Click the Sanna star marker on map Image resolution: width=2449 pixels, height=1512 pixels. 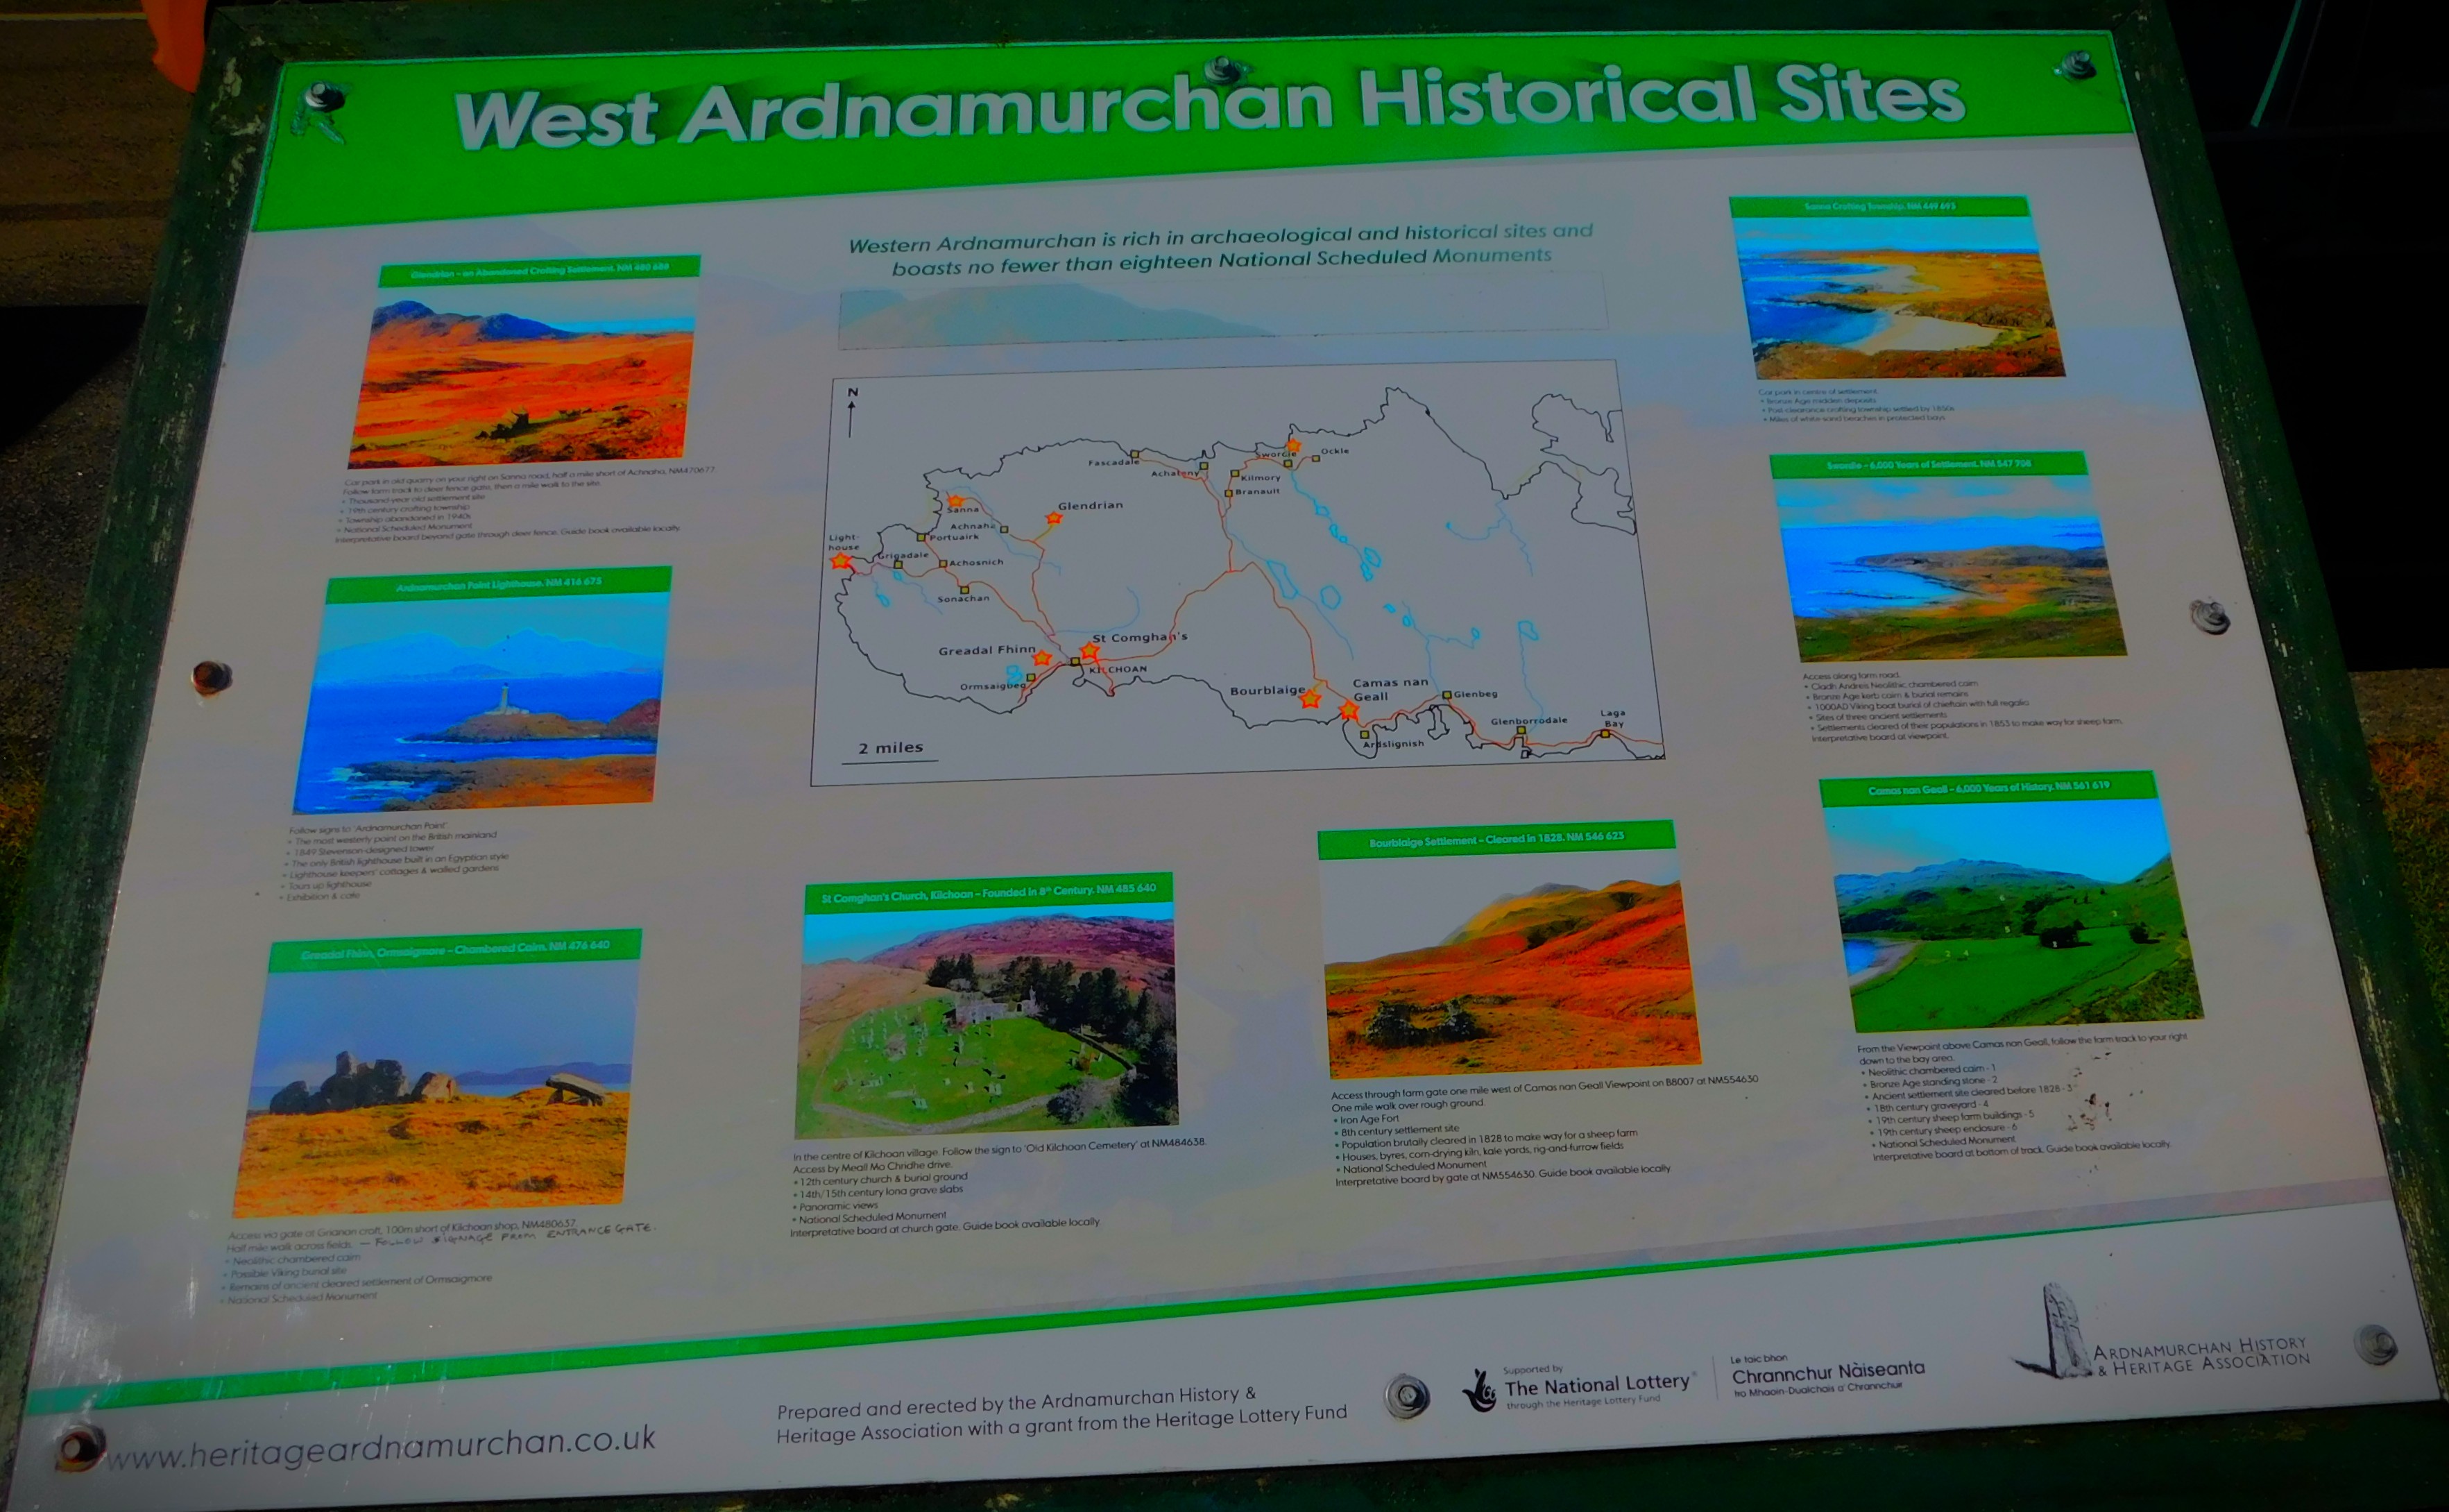955,501
